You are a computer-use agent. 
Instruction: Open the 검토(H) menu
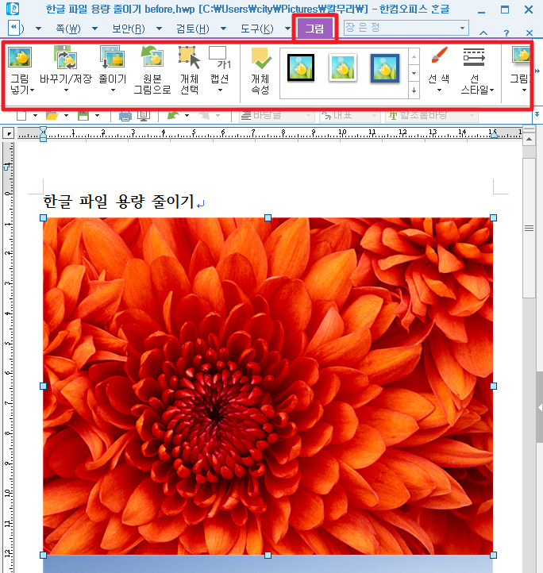pyautogui.click(x=193, y=29)
